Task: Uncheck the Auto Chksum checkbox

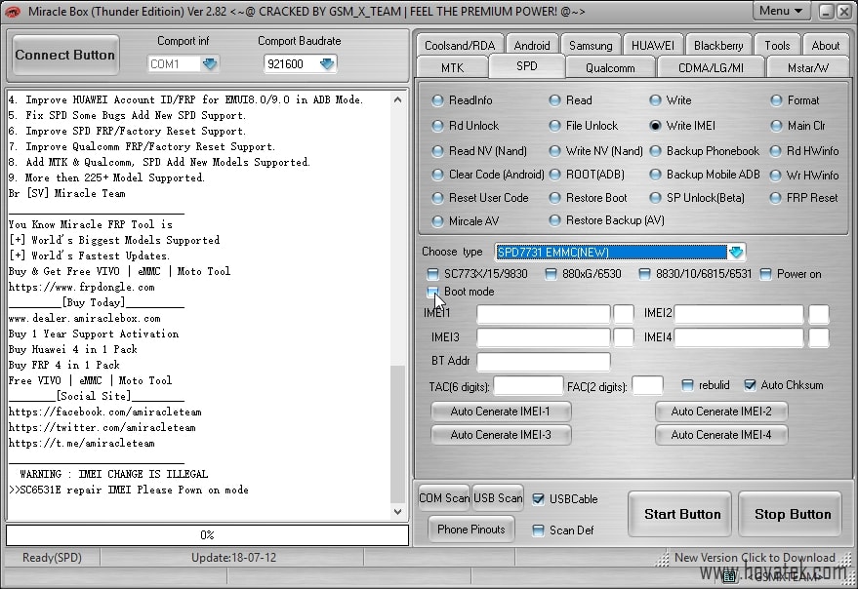Action: 751,385
